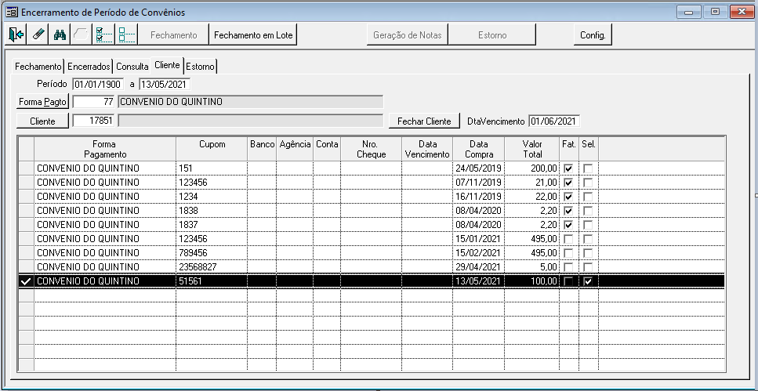
Task: Click the select all checkboxes icon
Action: tap(104, 34)
